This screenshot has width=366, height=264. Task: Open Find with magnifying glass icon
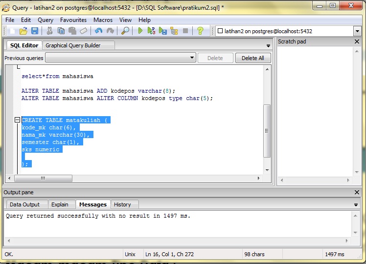125,31
